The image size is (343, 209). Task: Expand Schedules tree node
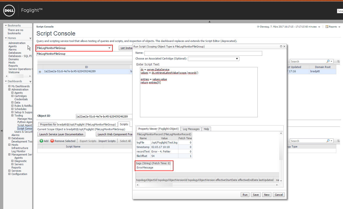(x=12, y=109)
